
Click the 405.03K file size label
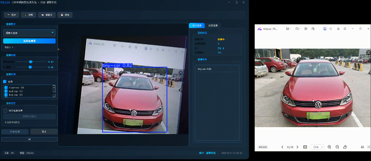(263, 147)
